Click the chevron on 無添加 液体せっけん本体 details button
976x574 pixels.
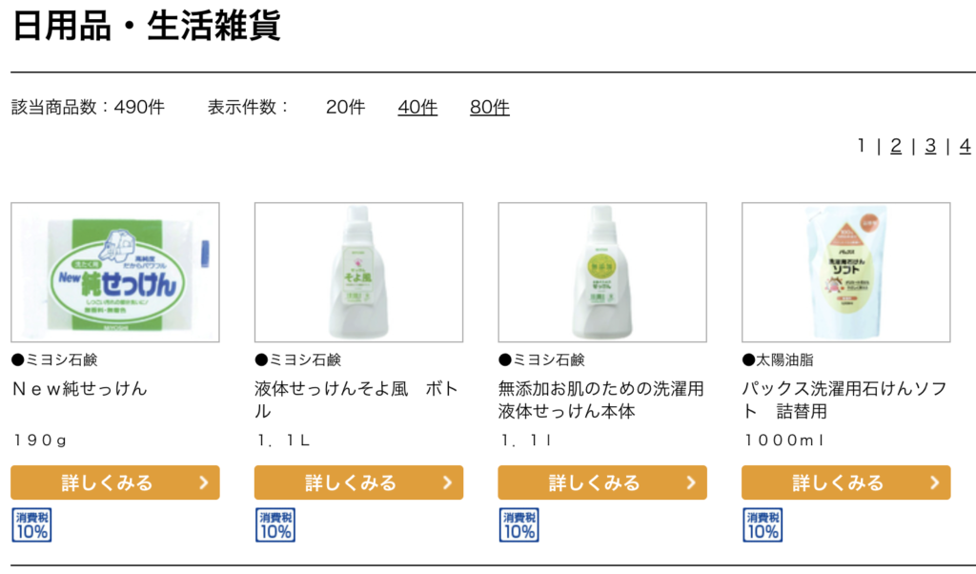coord(691,482)
